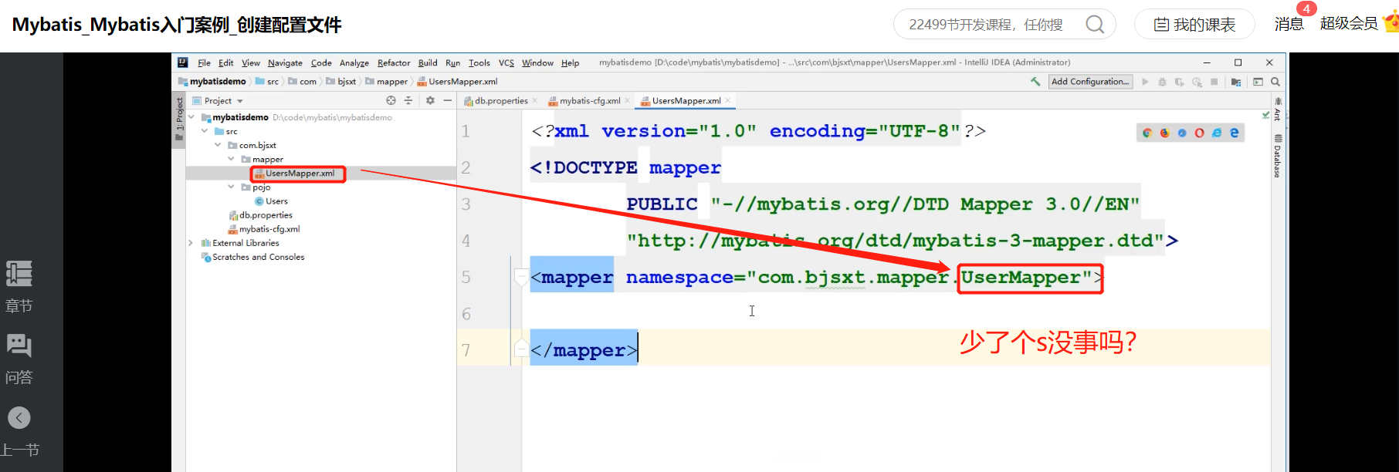Click the inspection green checkmark indicator
The width and height of the screenshot is (1399, 472).
pyautogui.click(x=1265, y=115)
